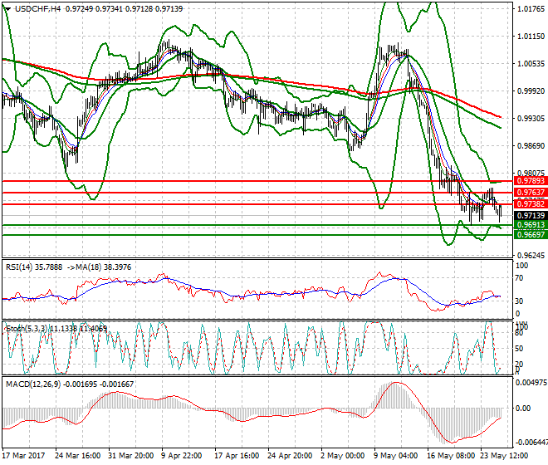Select the green 0.96913 support level tag
The height and width of the screenshot is (465, 548).
[521, 225]
